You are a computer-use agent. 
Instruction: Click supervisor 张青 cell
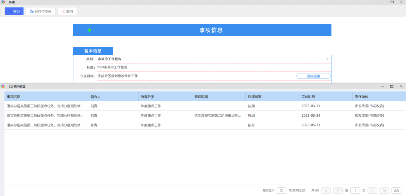[x=94, y=125]
